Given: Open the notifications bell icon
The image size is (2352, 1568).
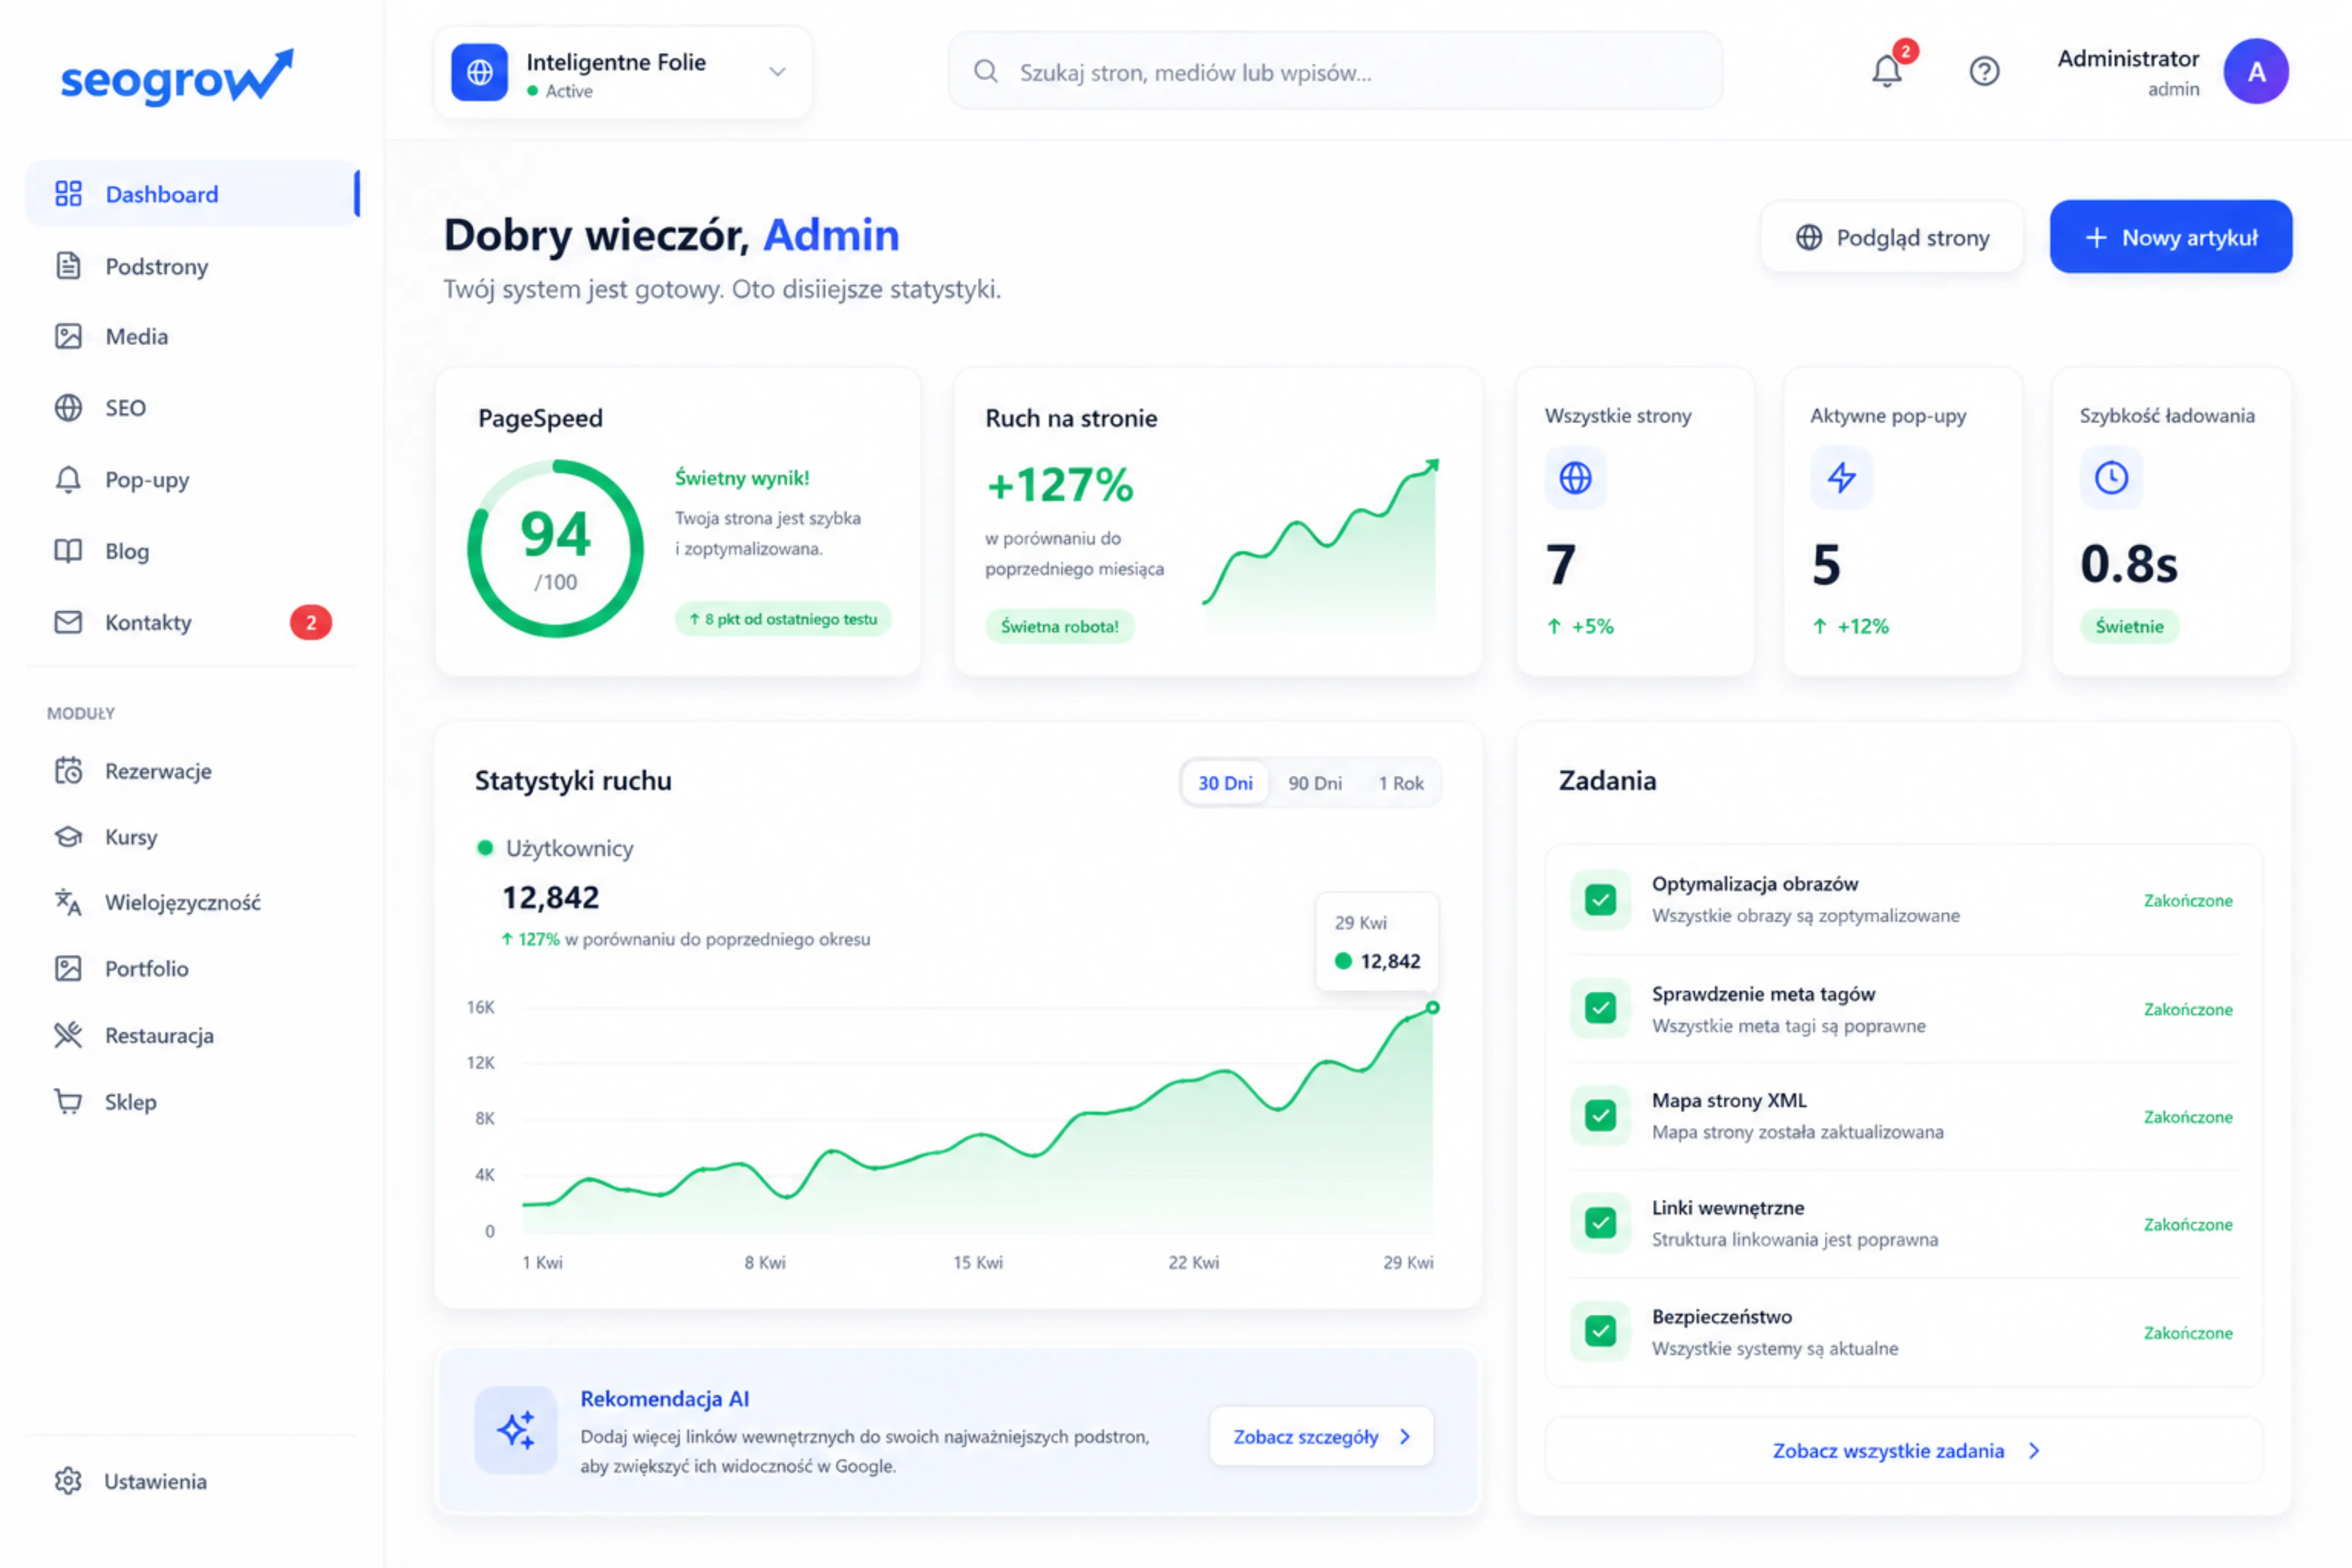Looking at the screenshot, I should (1887, 71).
